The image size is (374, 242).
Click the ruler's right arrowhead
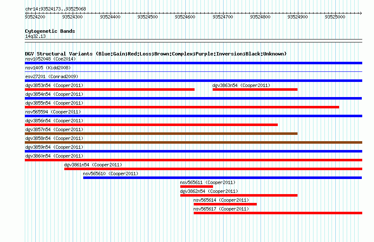pyautogui.click(x=361, y=13)
